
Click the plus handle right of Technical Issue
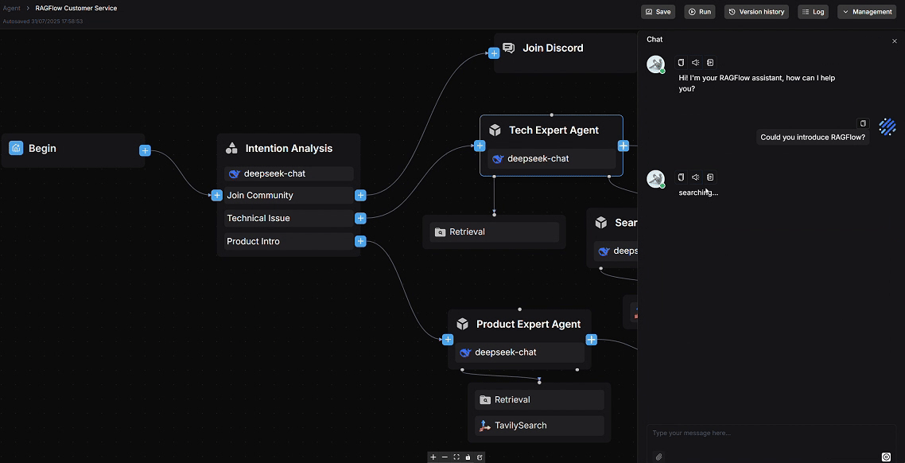[361, 218]
